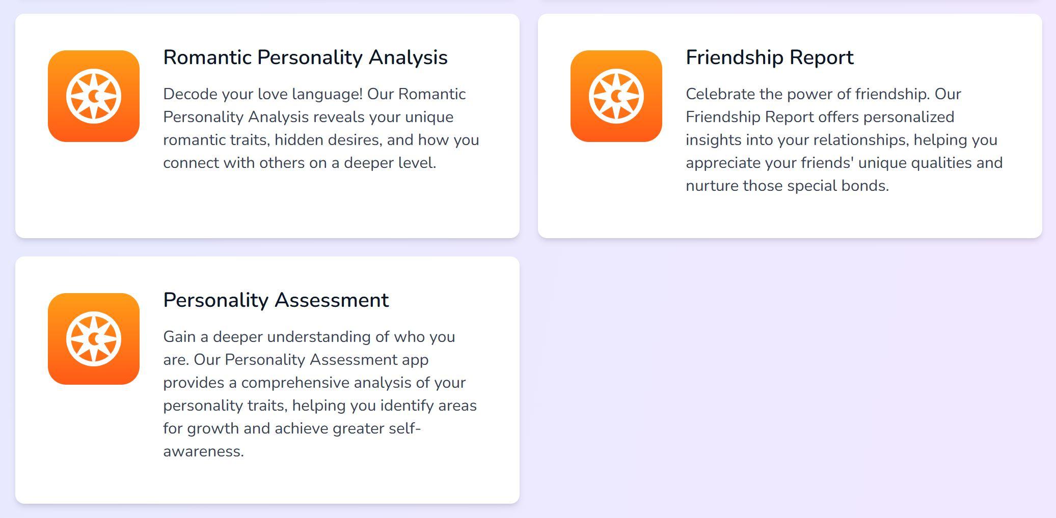
Task: Click 'appreciate your friends' unique qualities' text line
Action: 844,163
